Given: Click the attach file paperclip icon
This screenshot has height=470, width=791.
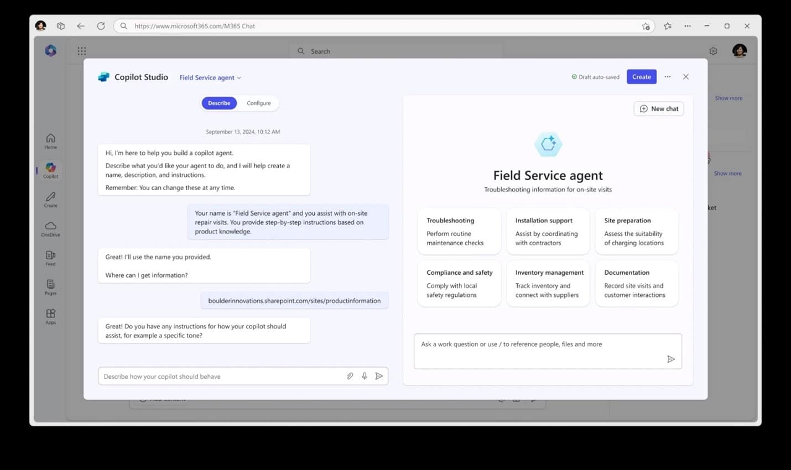Looking at the screenshot, I should pyautogui.click(x=350, y=376).
